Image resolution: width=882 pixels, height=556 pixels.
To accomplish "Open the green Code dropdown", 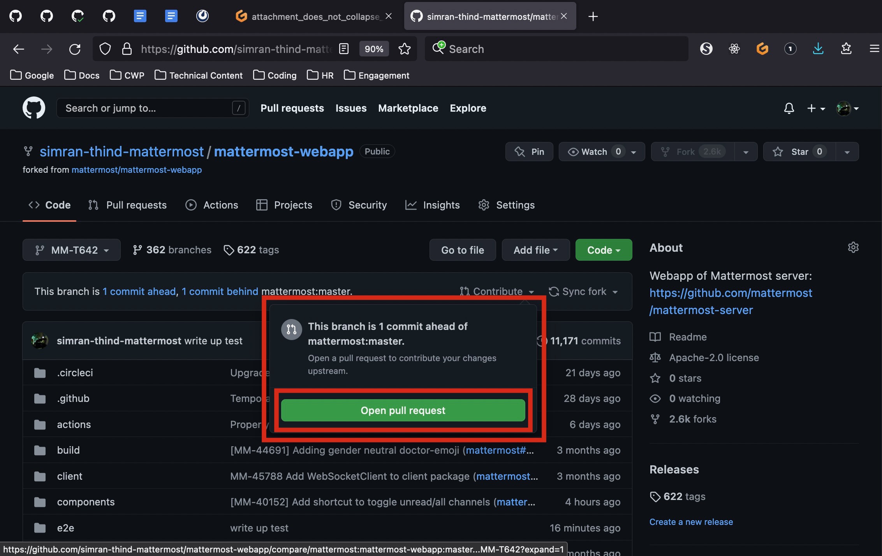I will (604, 250).
